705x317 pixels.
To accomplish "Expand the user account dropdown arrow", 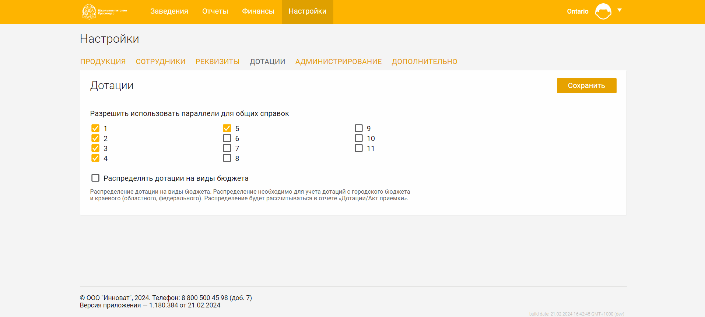I will (620, 10).
